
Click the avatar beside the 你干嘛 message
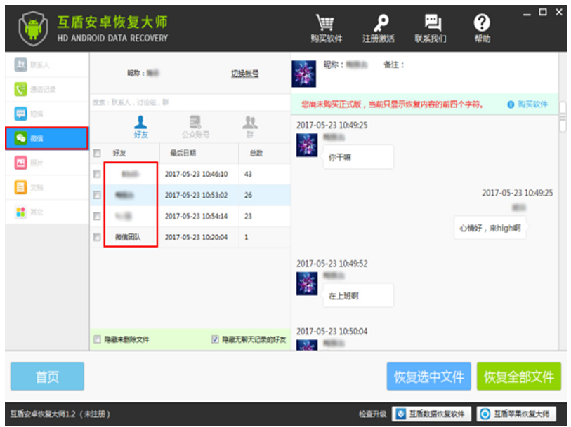(307, 145)
